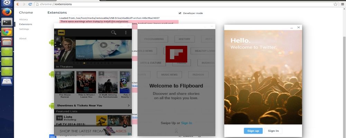The image size is (346, 138).
Task: Add The Maze Runner to watchlist
Action: click(x=58, y=73)
